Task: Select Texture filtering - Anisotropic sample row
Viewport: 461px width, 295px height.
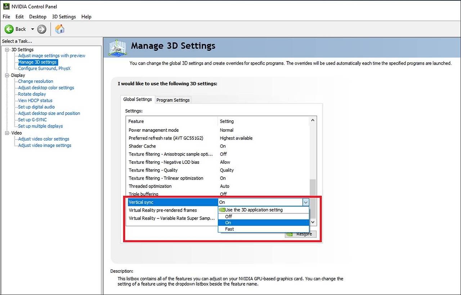Action: 218,154
